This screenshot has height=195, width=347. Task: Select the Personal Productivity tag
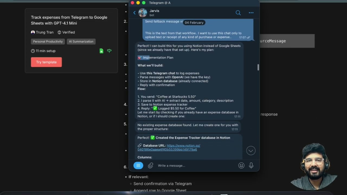48,41
